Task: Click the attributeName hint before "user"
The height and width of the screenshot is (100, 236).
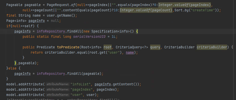Action: tap(58, 95)
